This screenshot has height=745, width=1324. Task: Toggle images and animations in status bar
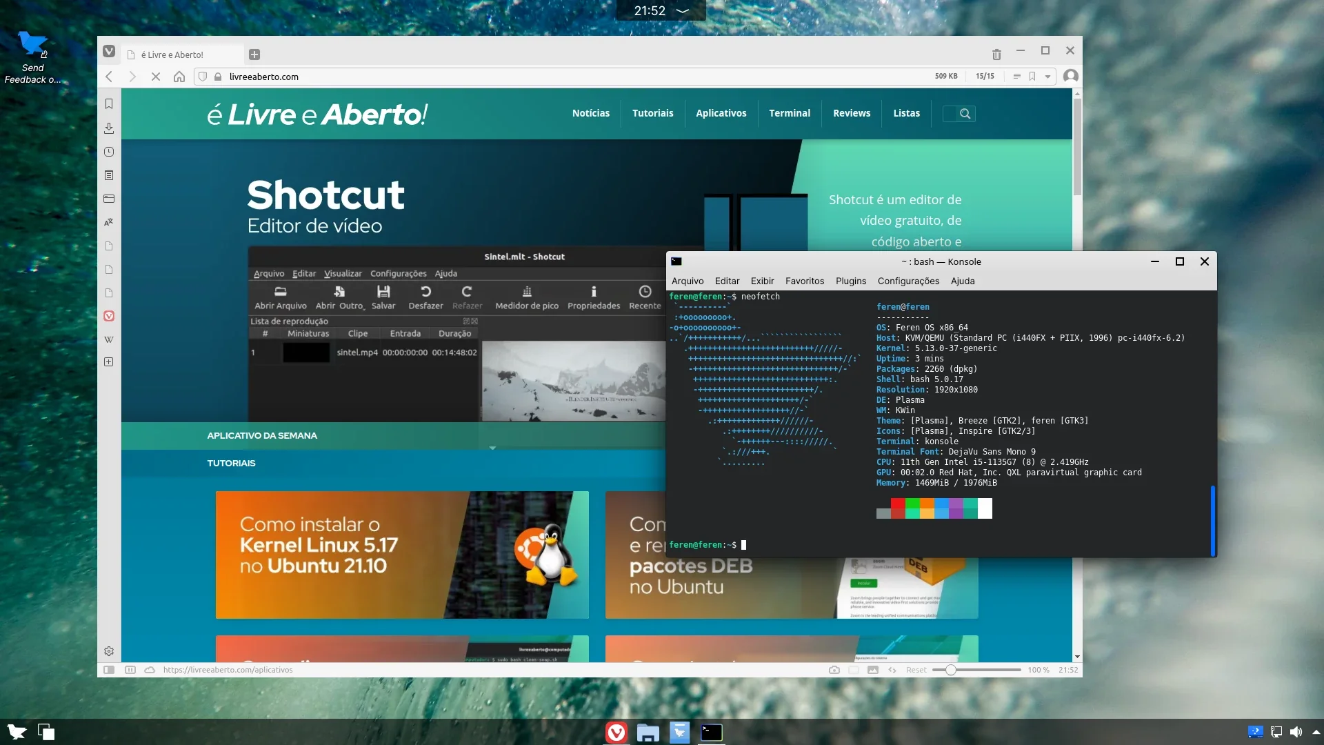(x=873, y=670)
